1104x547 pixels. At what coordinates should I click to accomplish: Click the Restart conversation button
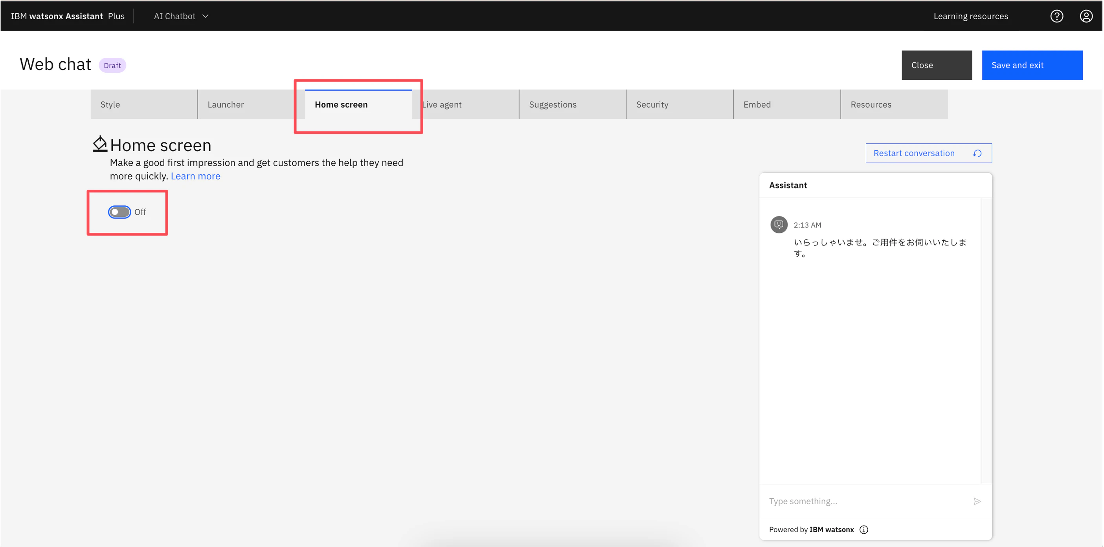click(x=928, y=154)
